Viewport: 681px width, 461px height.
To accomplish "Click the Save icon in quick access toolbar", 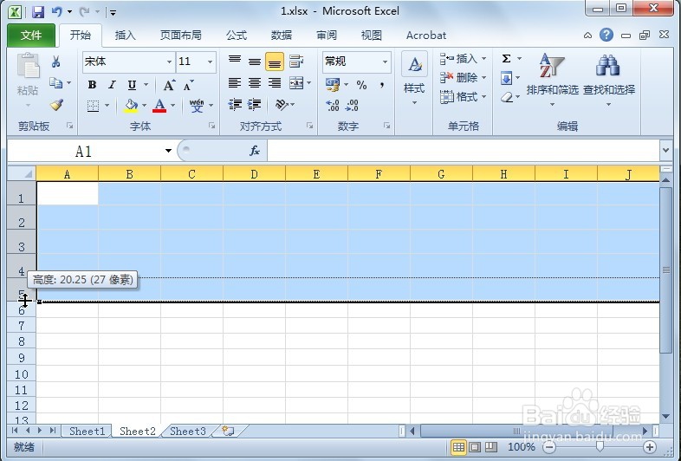I will (38, 12).
